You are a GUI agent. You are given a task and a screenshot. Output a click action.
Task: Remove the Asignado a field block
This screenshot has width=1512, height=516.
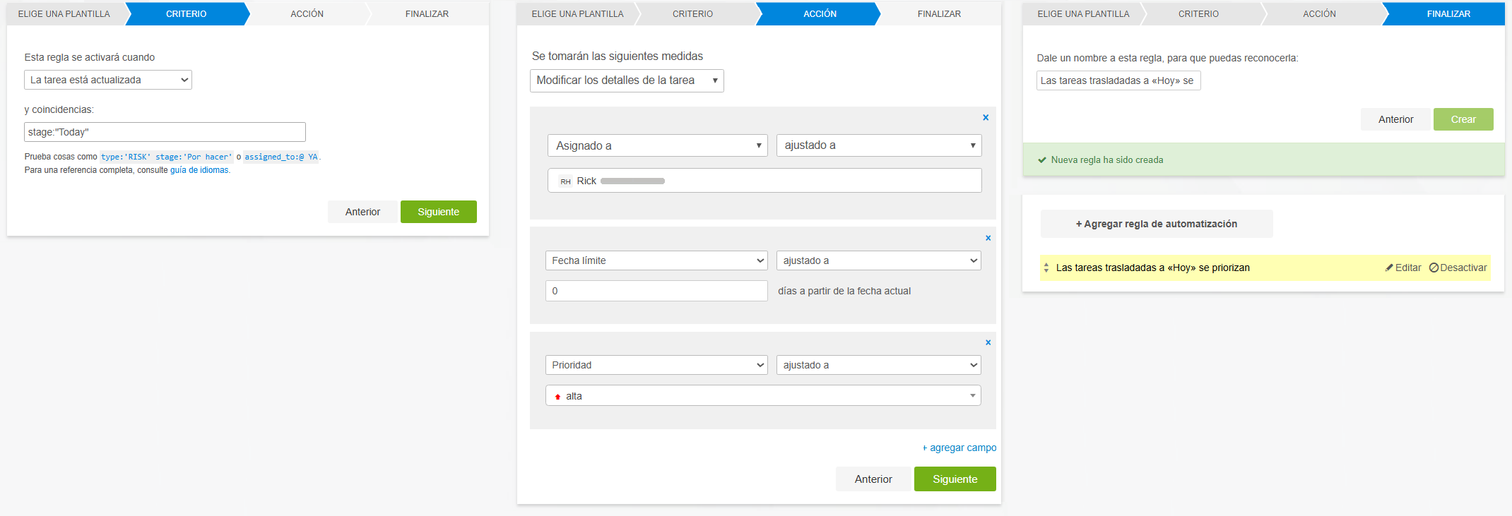coord(986,118)
